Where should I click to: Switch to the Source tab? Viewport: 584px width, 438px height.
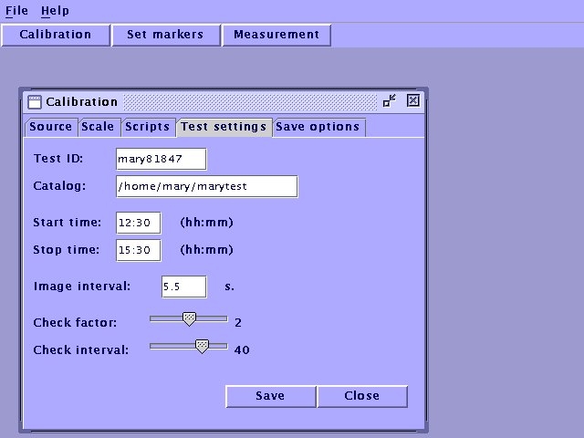click(x=50, y=127)
